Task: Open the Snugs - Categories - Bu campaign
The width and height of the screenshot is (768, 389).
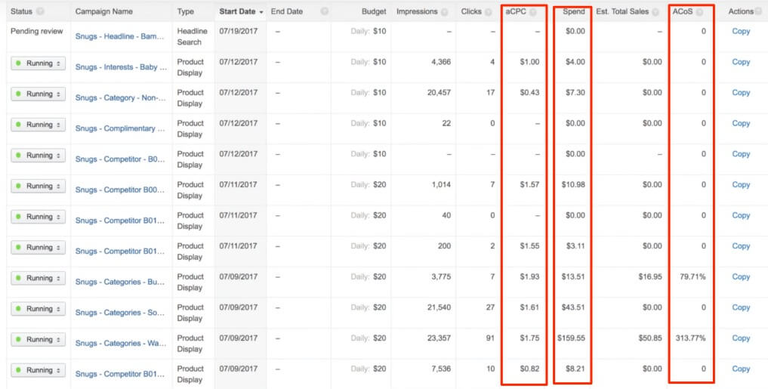Action: pos(120,282)
